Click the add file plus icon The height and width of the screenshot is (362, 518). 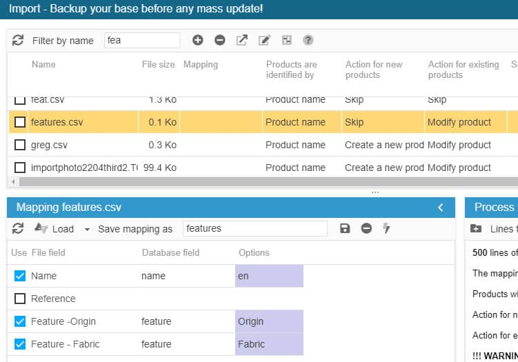point(198,41)
